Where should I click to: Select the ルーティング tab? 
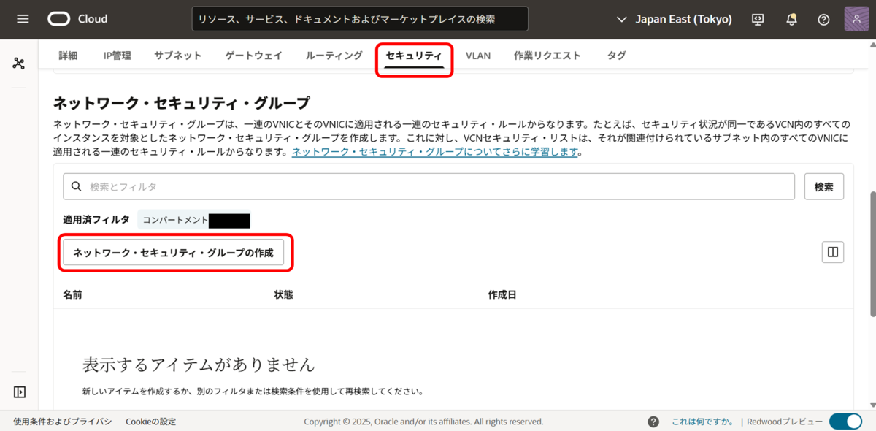point(334,56)
